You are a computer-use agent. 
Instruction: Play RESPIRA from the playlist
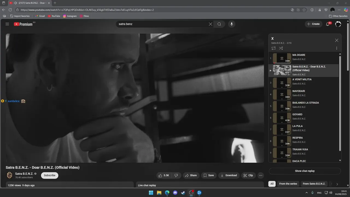[x=304, y=141]
